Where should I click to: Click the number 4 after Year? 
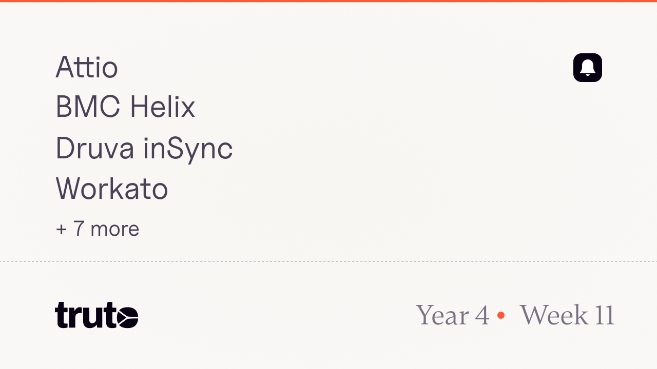tap(482, 316)
